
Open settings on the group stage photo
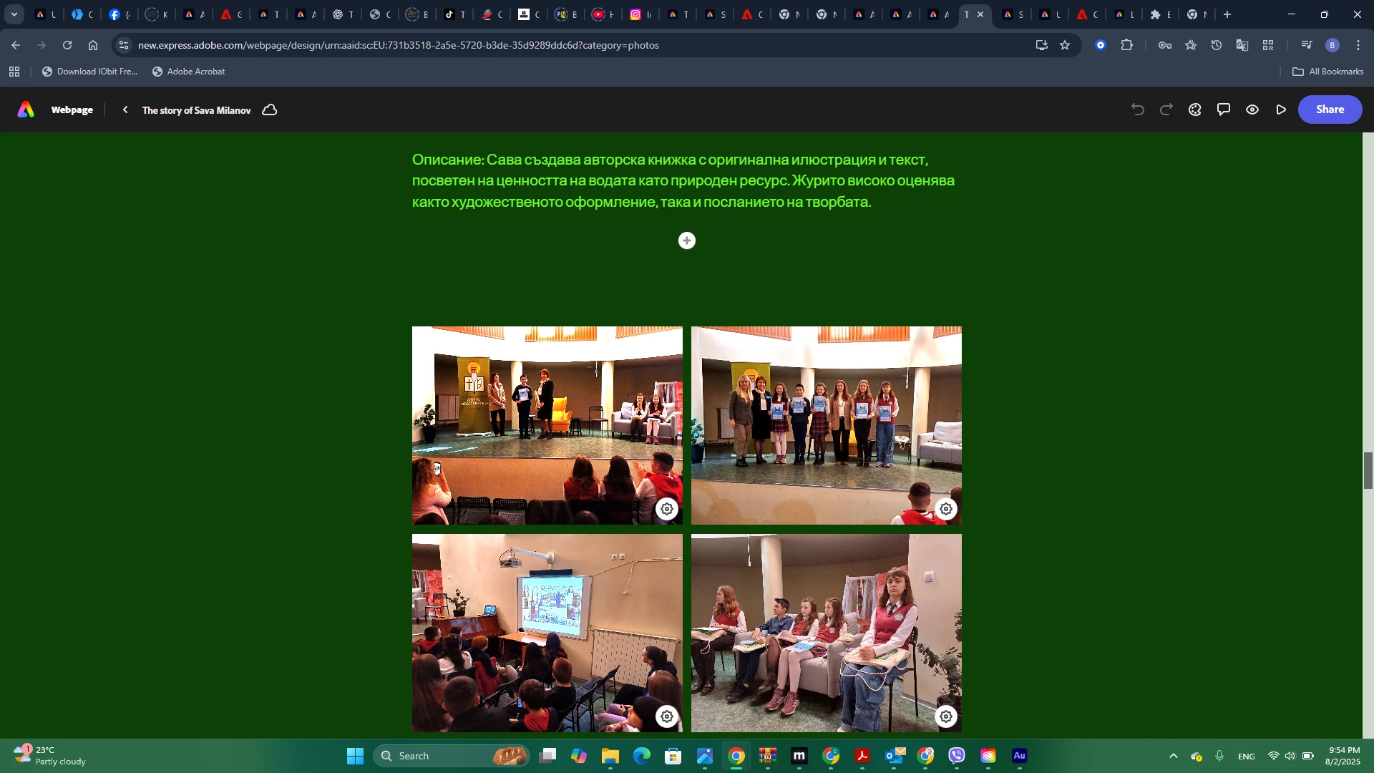(946, 509)
